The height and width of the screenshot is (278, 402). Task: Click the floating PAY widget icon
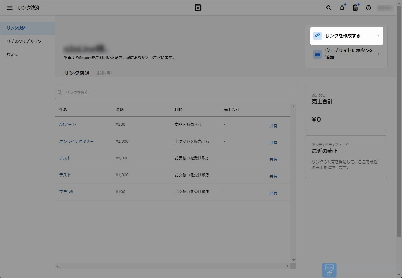330,270
